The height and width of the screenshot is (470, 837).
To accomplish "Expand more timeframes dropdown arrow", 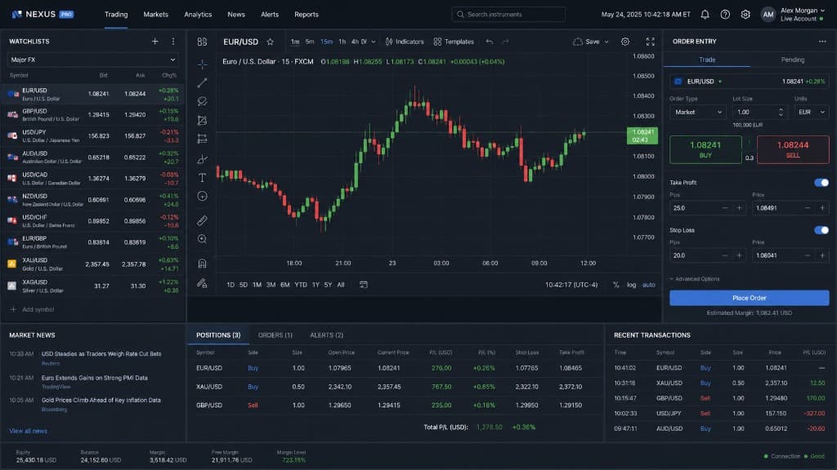I will tap(373, 42).
